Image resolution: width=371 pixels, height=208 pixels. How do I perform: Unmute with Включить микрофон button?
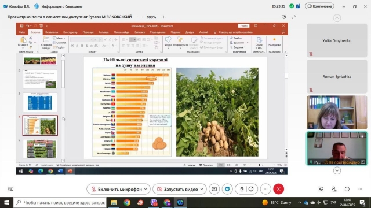pos(116,189)
